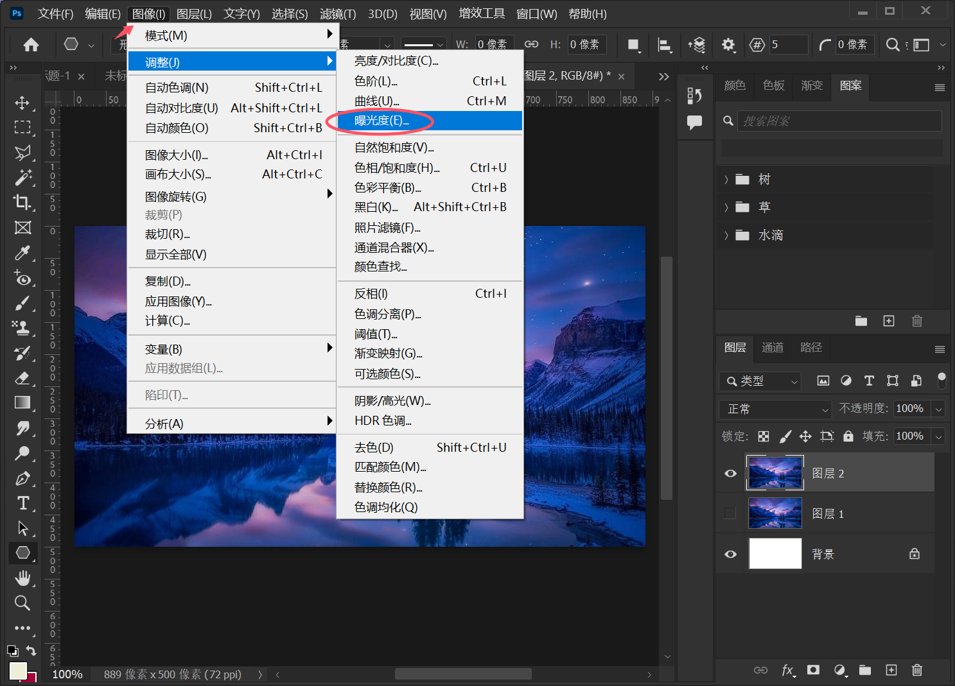
Task: Select the Gradient tool
Action: point(22,402)
